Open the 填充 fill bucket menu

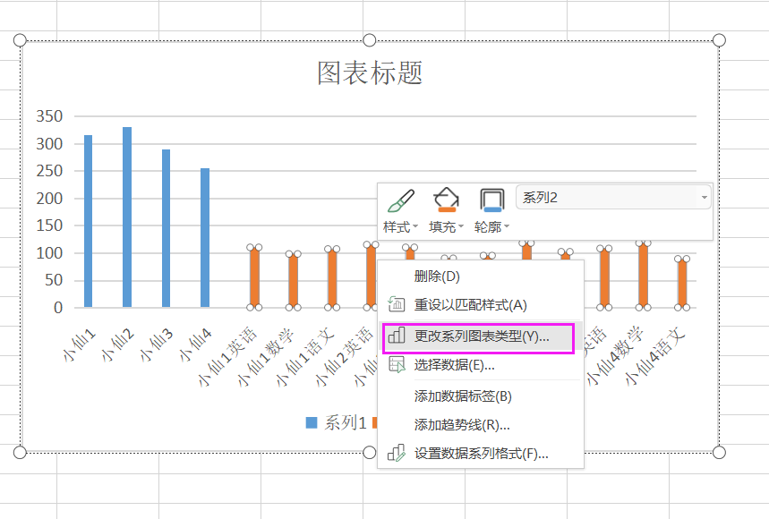coord(446,211)
